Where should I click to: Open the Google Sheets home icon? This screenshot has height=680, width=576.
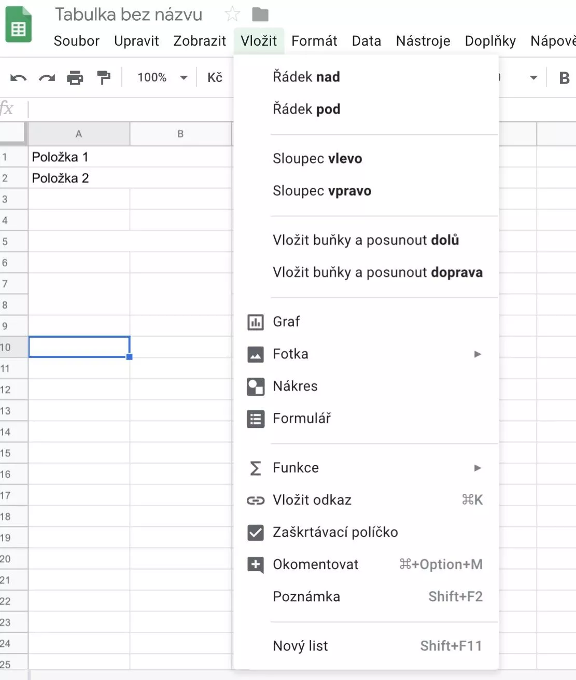[19, 25]
